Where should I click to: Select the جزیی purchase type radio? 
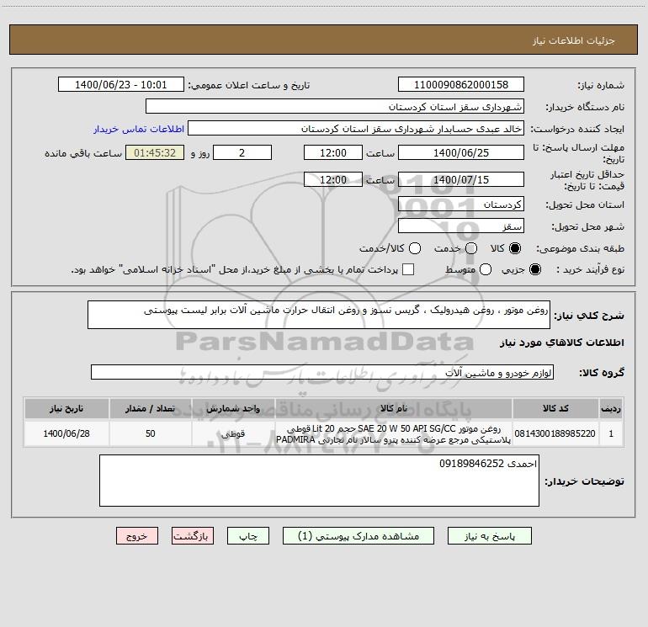(534, 269)
